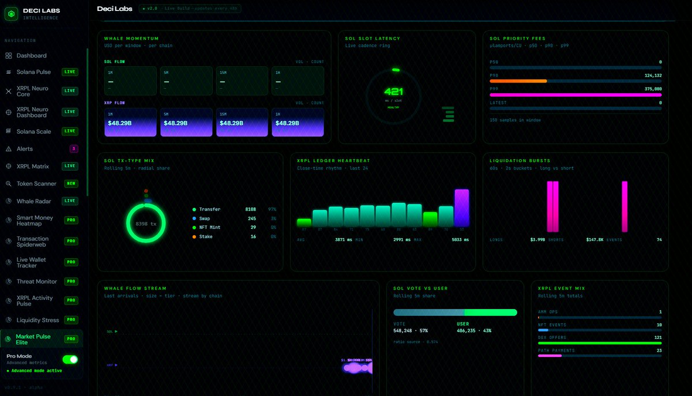Click the Deci Labs cube logo icon

click(x=12, y=14)
